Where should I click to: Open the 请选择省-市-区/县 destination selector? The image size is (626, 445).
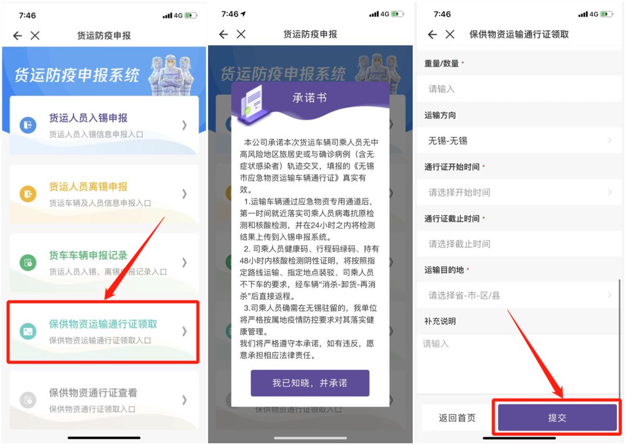[x=519, y=295]
